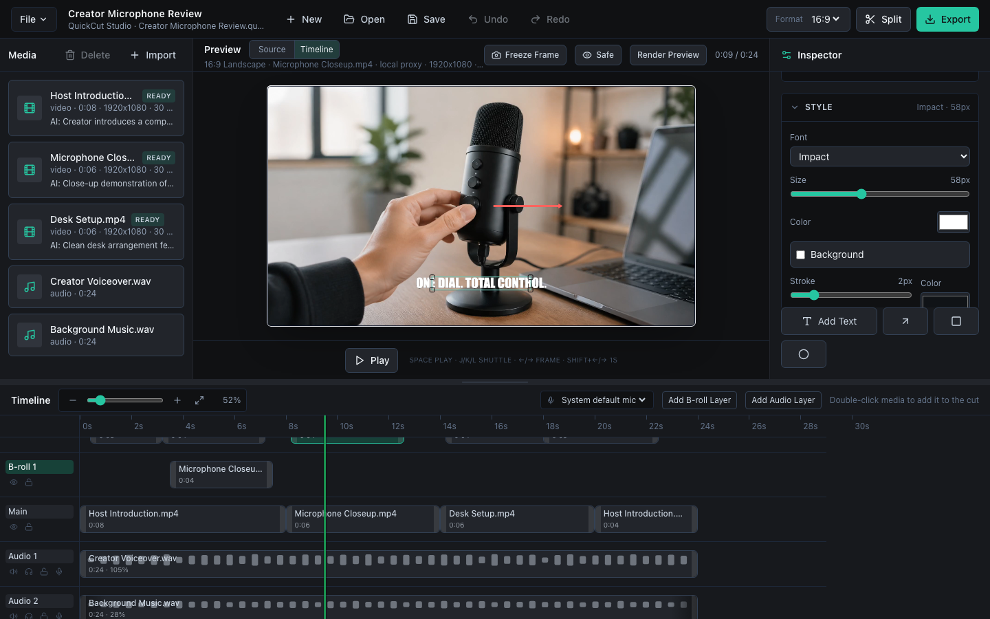Click the Undo button

coord(488,19)
